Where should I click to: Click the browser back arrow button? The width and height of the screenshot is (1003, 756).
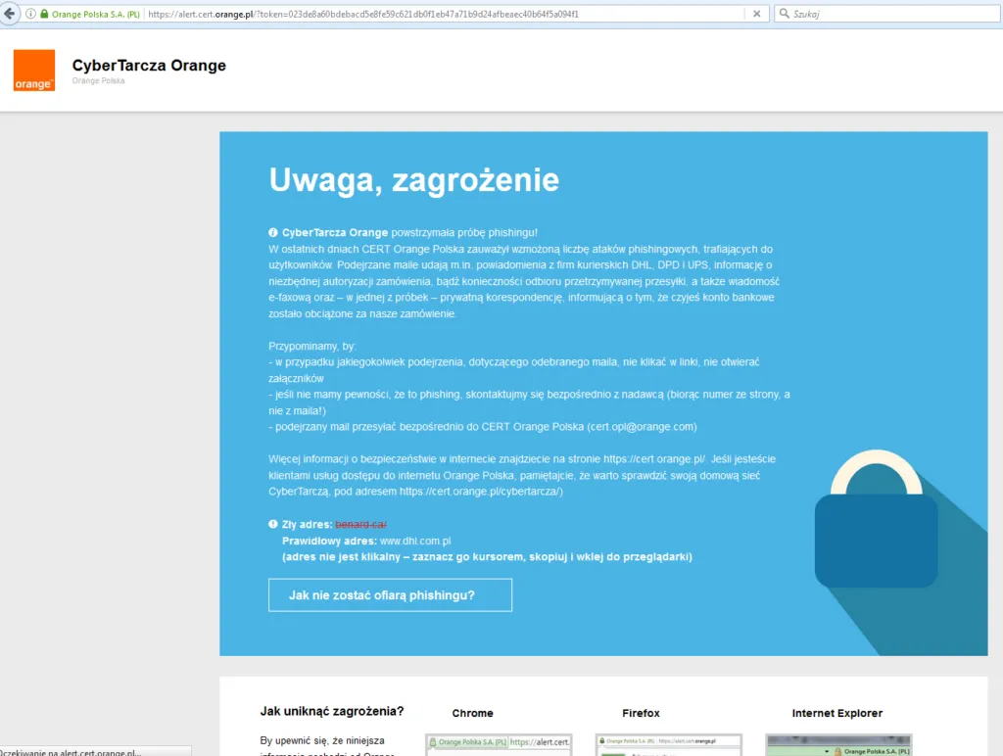(x=9, y=14)
